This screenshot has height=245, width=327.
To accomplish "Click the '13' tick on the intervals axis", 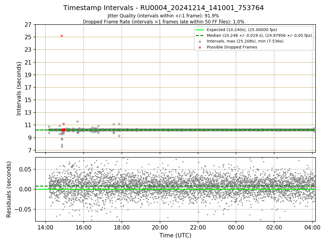I will [29, 113].
